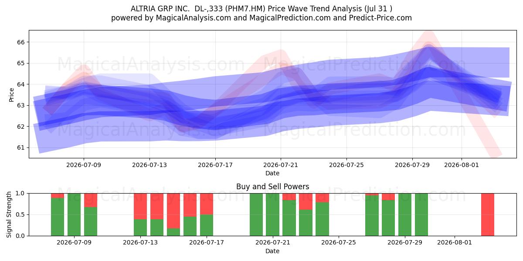523x261 pixels.
Task: Click the 'Buy and Sell Powers' chart title
Action: 272,187
